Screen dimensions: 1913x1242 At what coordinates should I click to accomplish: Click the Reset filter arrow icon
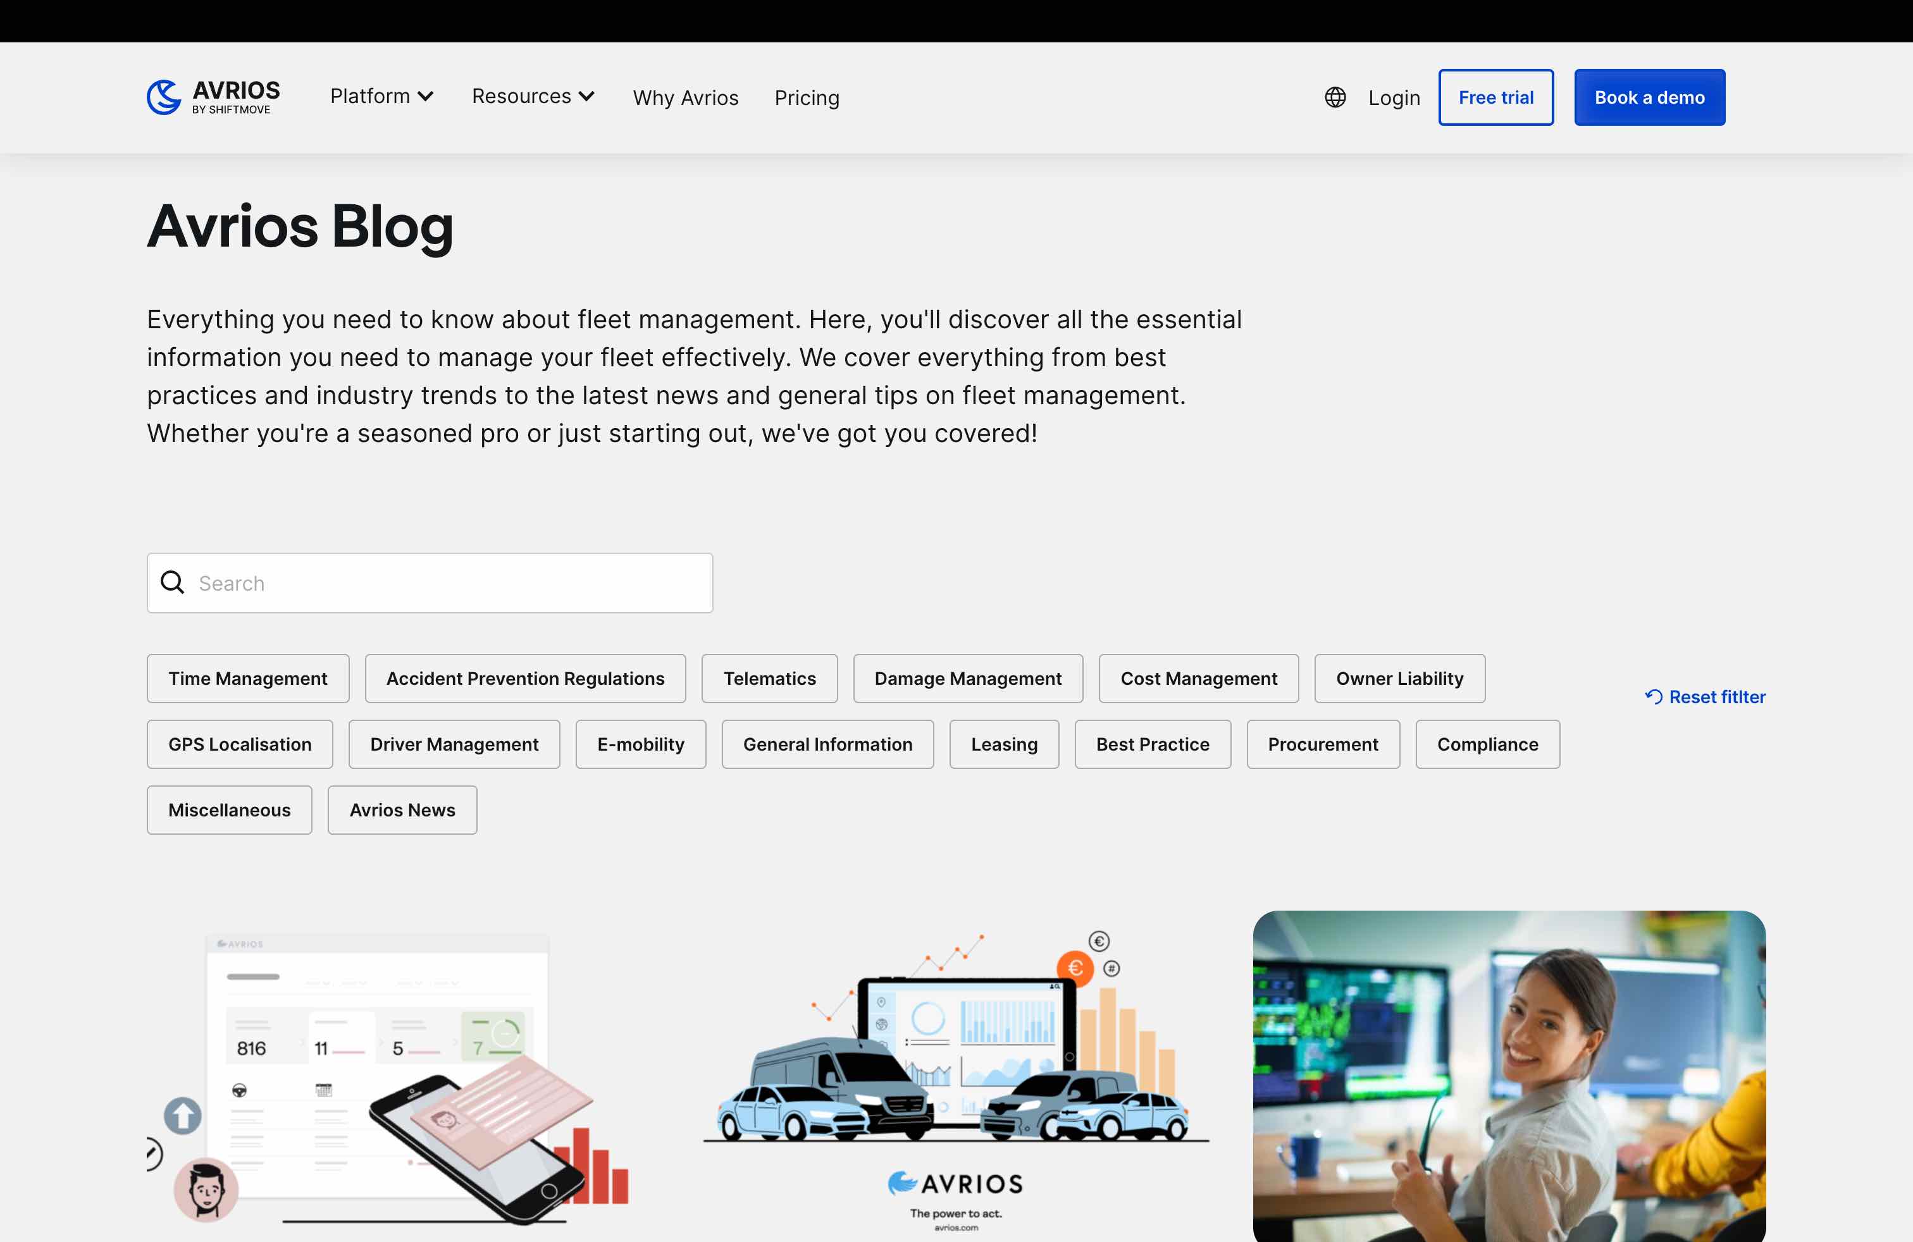pyautogui.click(x=1654, y=696)
